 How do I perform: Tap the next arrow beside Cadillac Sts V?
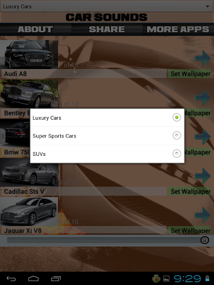tap(203, 176)
